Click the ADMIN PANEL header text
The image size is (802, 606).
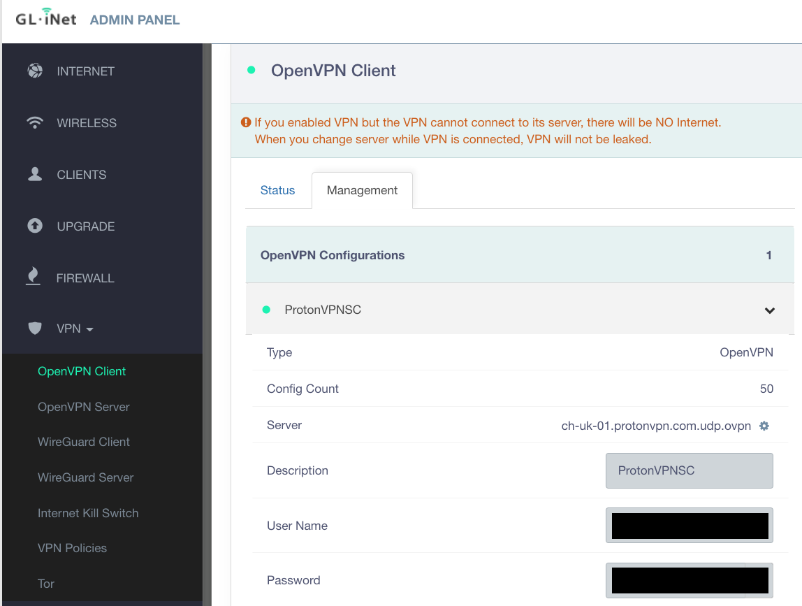click(x=135, y=20)
